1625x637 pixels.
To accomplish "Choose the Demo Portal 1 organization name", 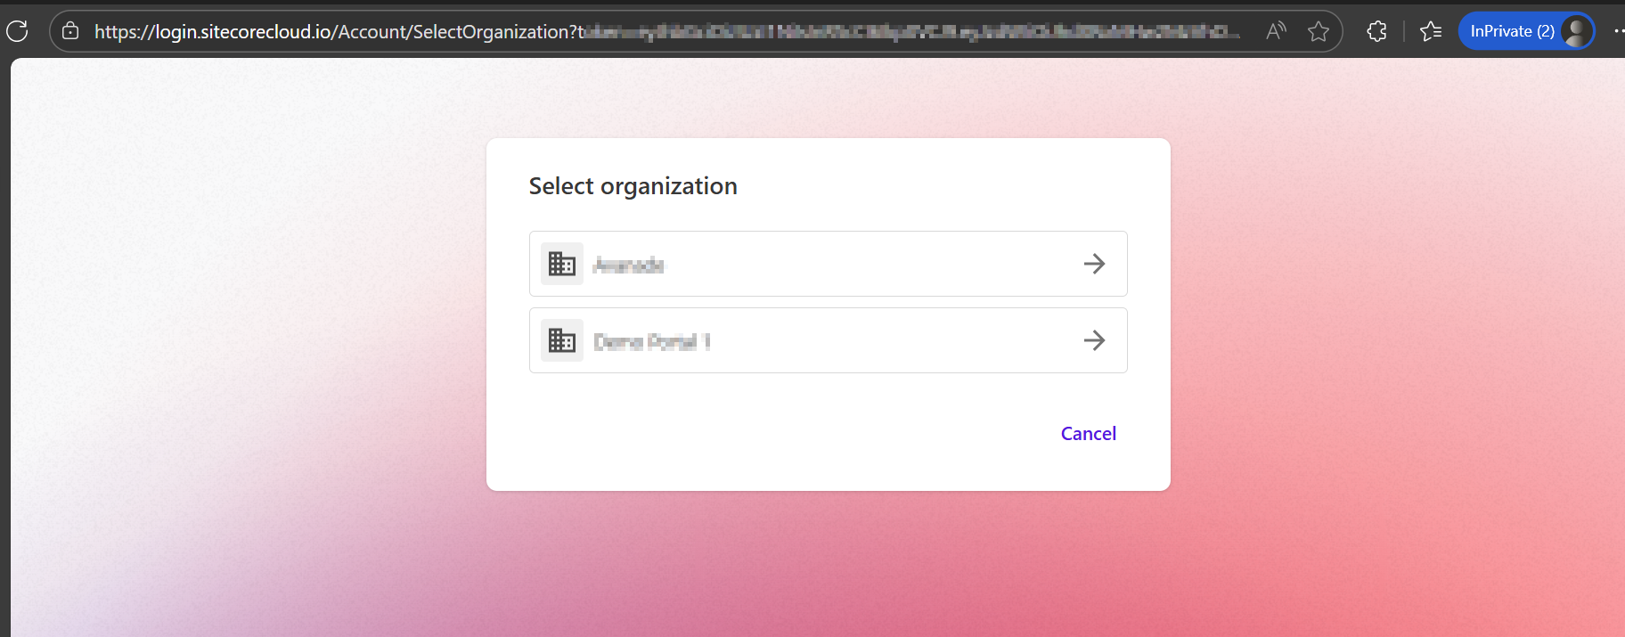I will 651,341.
